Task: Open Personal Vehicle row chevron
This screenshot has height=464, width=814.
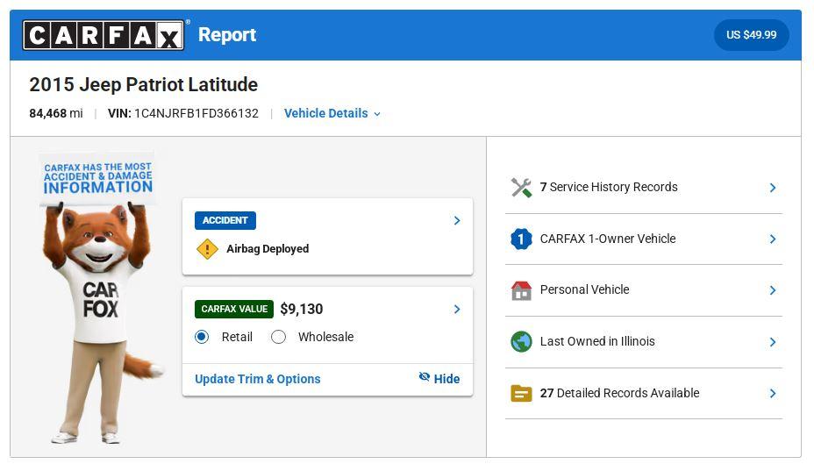Action: pos(773,290)
